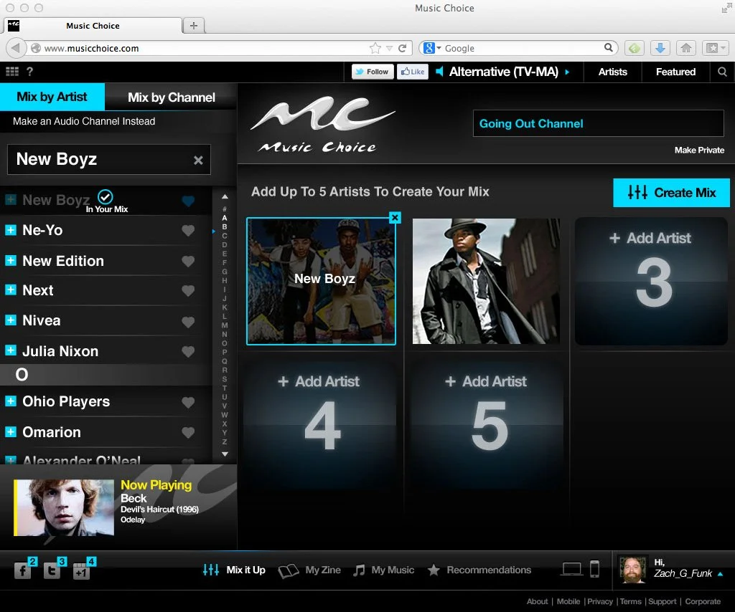Screen dimensions: 735x612
Task: Click the Create Mix button
Action: [671, 192]
